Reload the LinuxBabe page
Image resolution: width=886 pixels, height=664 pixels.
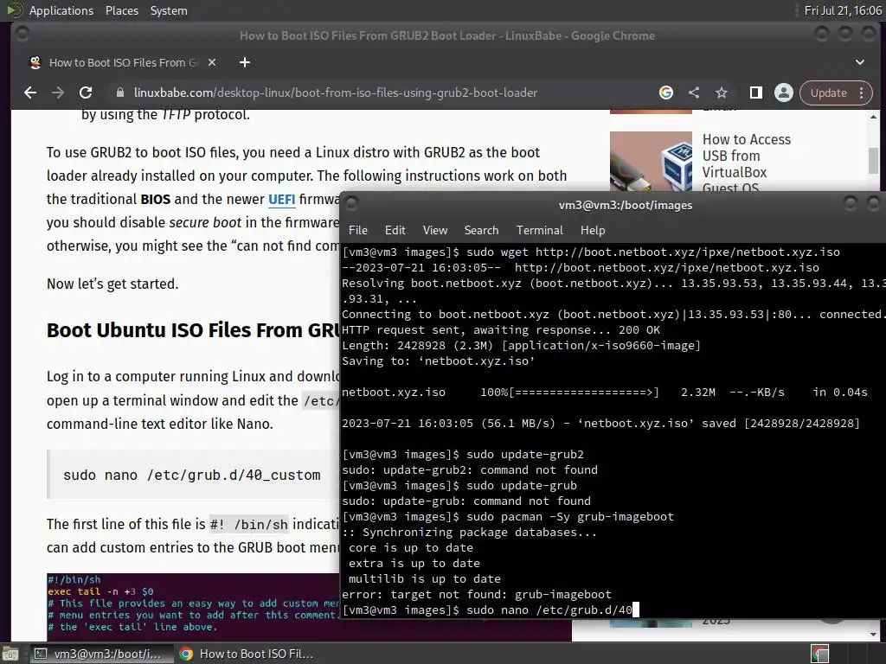[86, 93]
